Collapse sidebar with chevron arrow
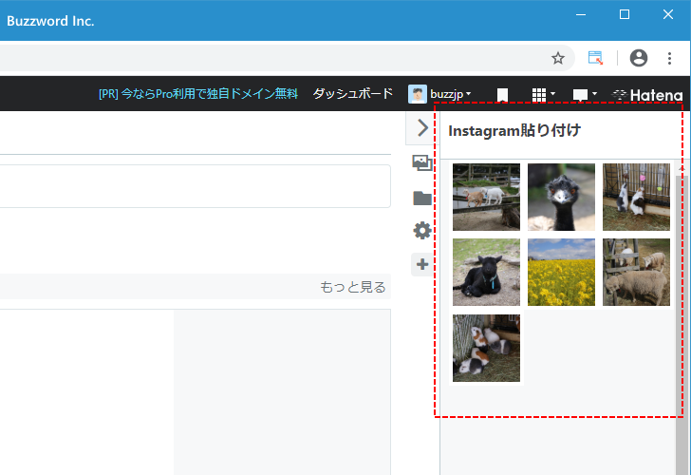The image size is (691, 475). [x=422, y=128]
